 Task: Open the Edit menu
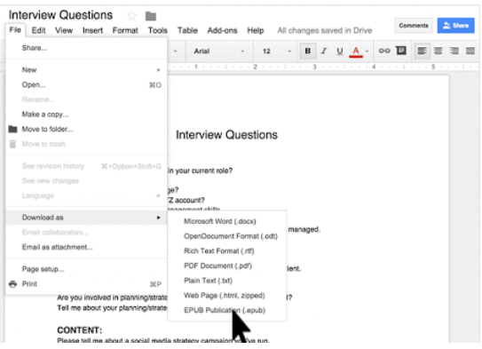pos(38,30)
